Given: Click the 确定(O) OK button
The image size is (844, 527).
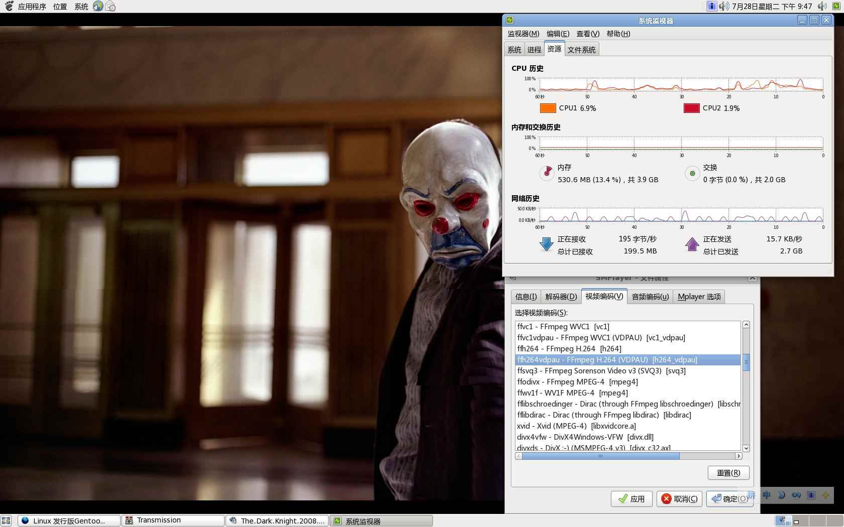Looking at the screenshot, I should click(729, 499).
